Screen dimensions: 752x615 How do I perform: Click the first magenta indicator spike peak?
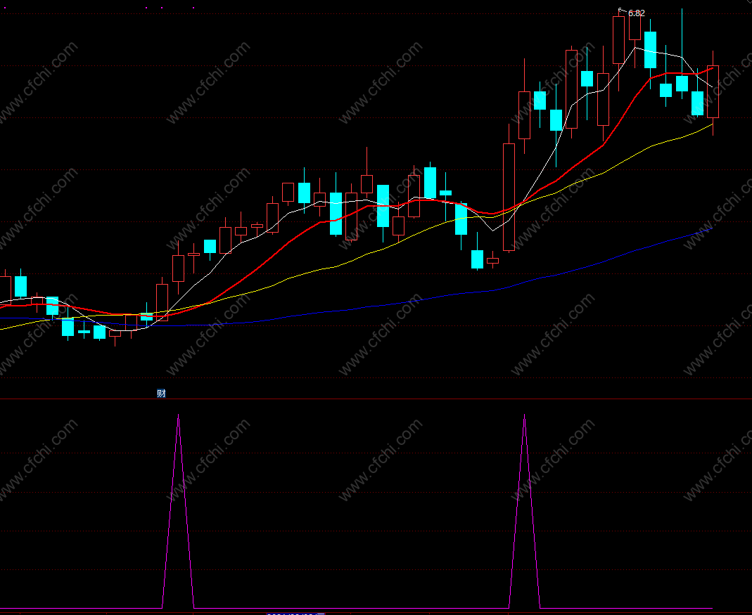tap(179, 415)
